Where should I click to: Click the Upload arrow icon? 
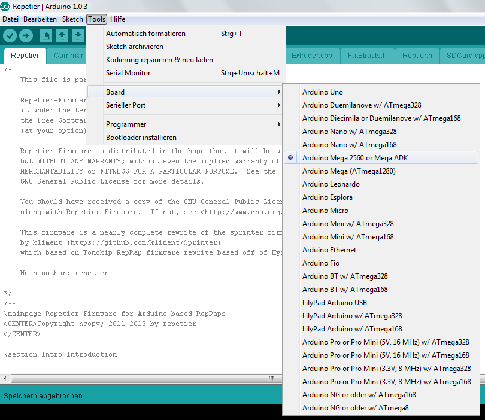click(x=26, y=36)
